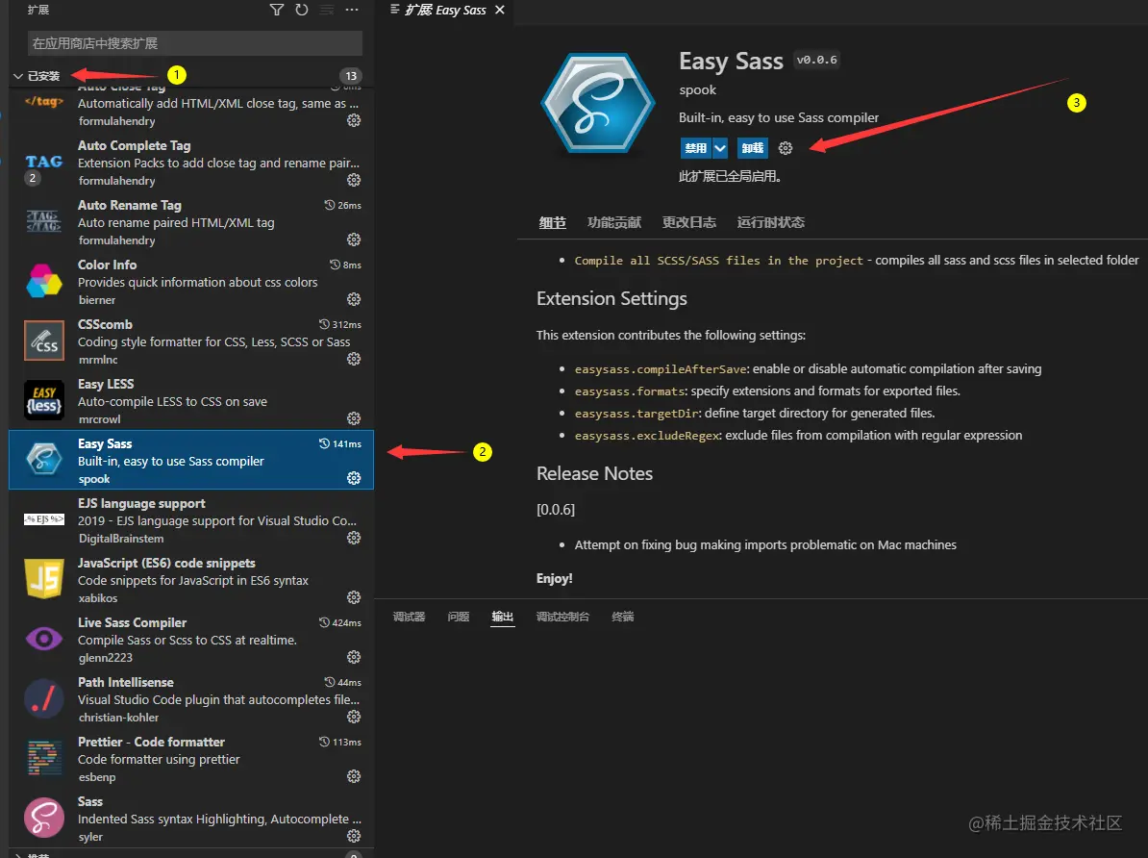Click the easysass.targetDir setting text

tap(636, 414)
